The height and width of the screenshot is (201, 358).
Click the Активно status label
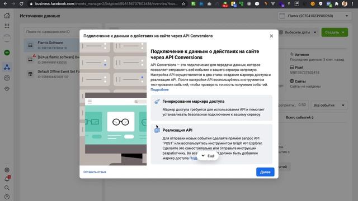click(x=302, y=55)
